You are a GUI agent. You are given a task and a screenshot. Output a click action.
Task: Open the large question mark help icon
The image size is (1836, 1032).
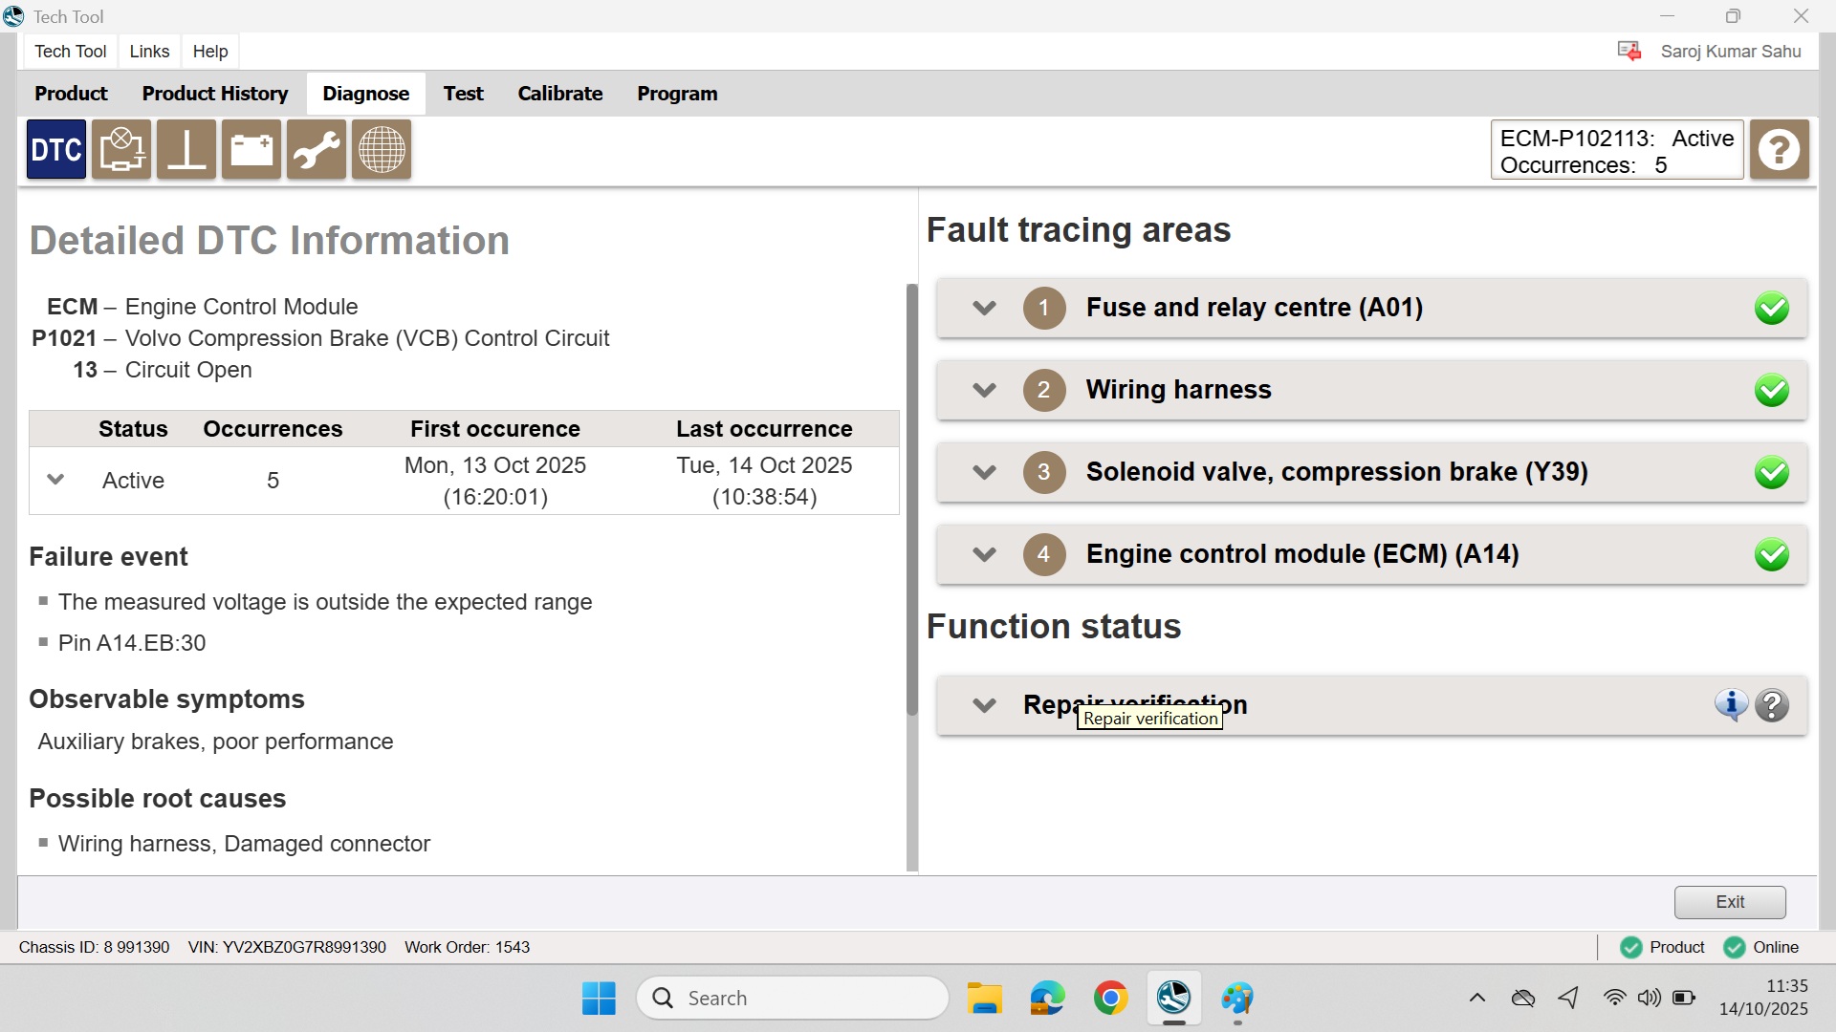coord(1779,150)
